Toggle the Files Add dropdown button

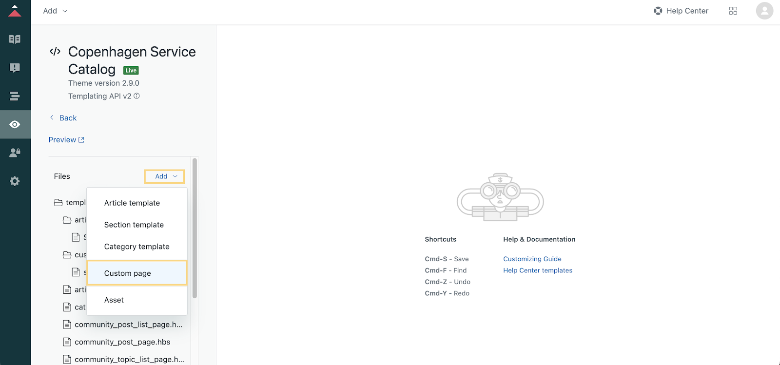tap(164, 176)
